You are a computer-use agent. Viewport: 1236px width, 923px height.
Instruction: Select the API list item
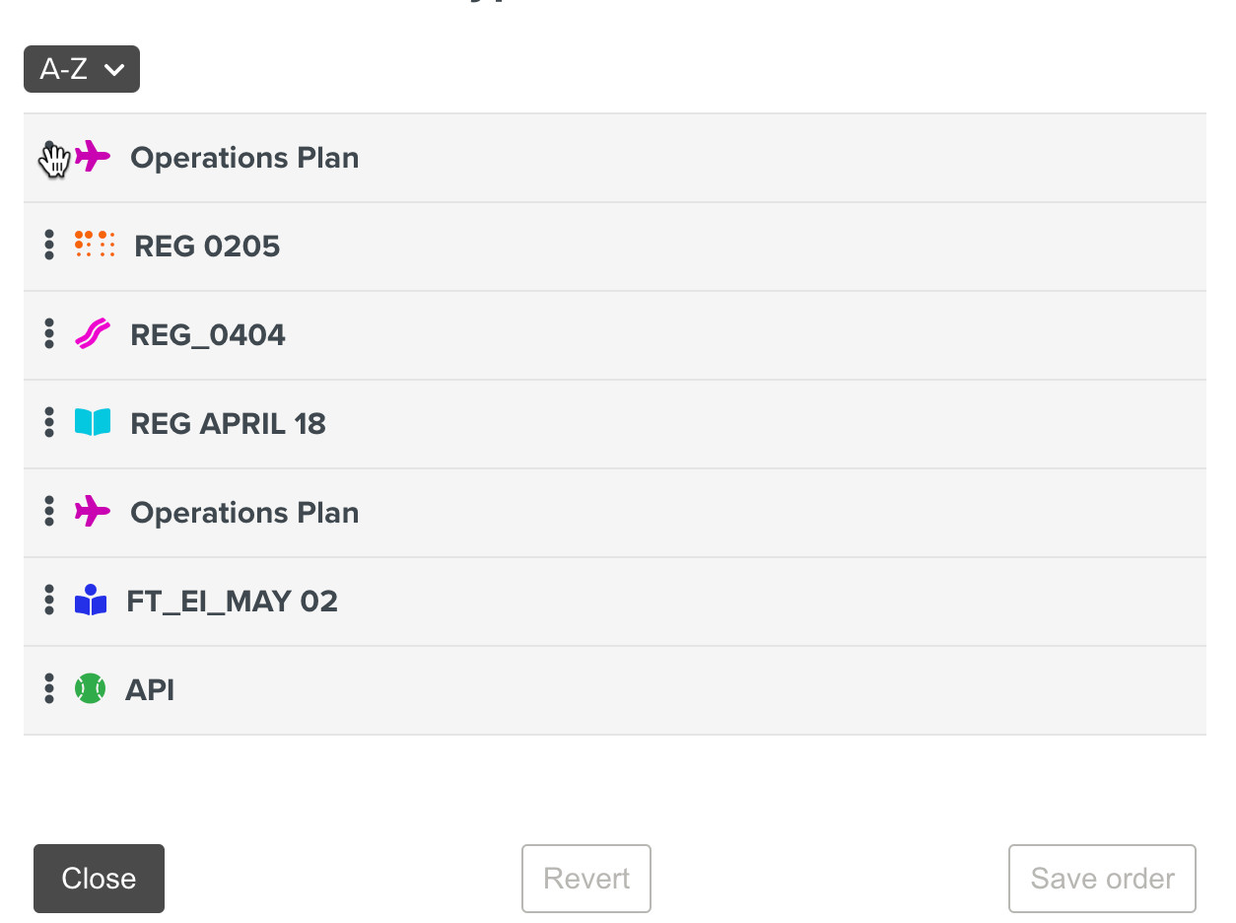614,690
